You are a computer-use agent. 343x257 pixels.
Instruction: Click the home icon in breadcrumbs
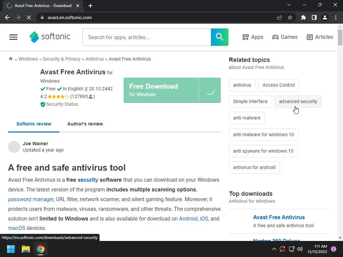10,59
